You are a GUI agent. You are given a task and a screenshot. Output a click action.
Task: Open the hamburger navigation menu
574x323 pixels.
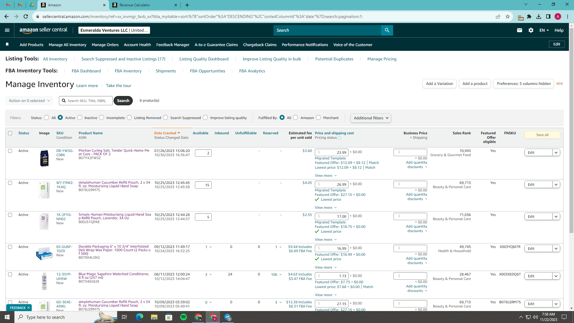pos(7,30)
